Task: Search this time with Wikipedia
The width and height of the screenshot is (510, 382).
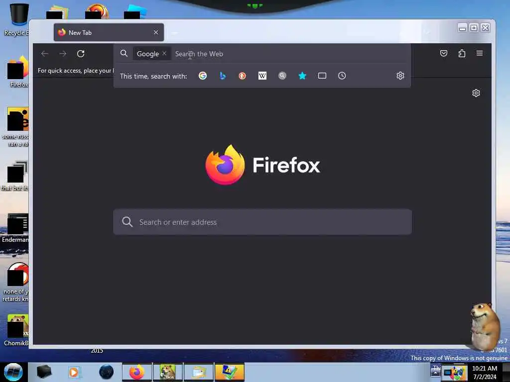Action: (262, 76)
